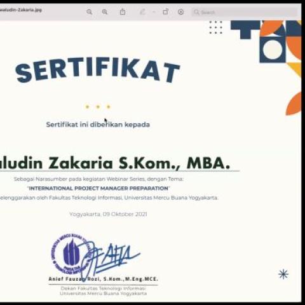Select 'Dekan Fakultas Teknologi Informasi' text
This screenshot has width=305, height=305.
pos(104,288)
